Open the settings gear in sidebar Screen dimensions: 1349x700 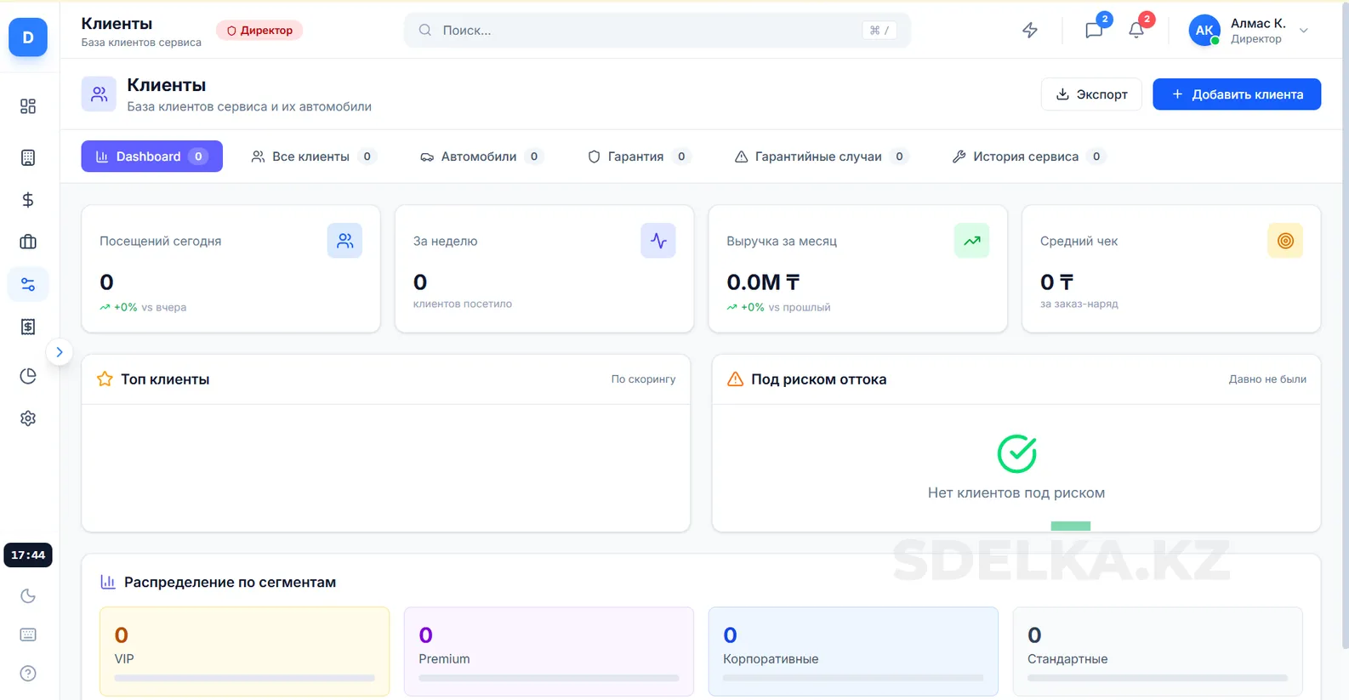click(x=28, y=418)
